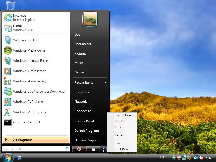Image resolution: width=216 pixels, height=162 pixels.
Task: Select Restart in the power menu
Action: coord(122,135)
